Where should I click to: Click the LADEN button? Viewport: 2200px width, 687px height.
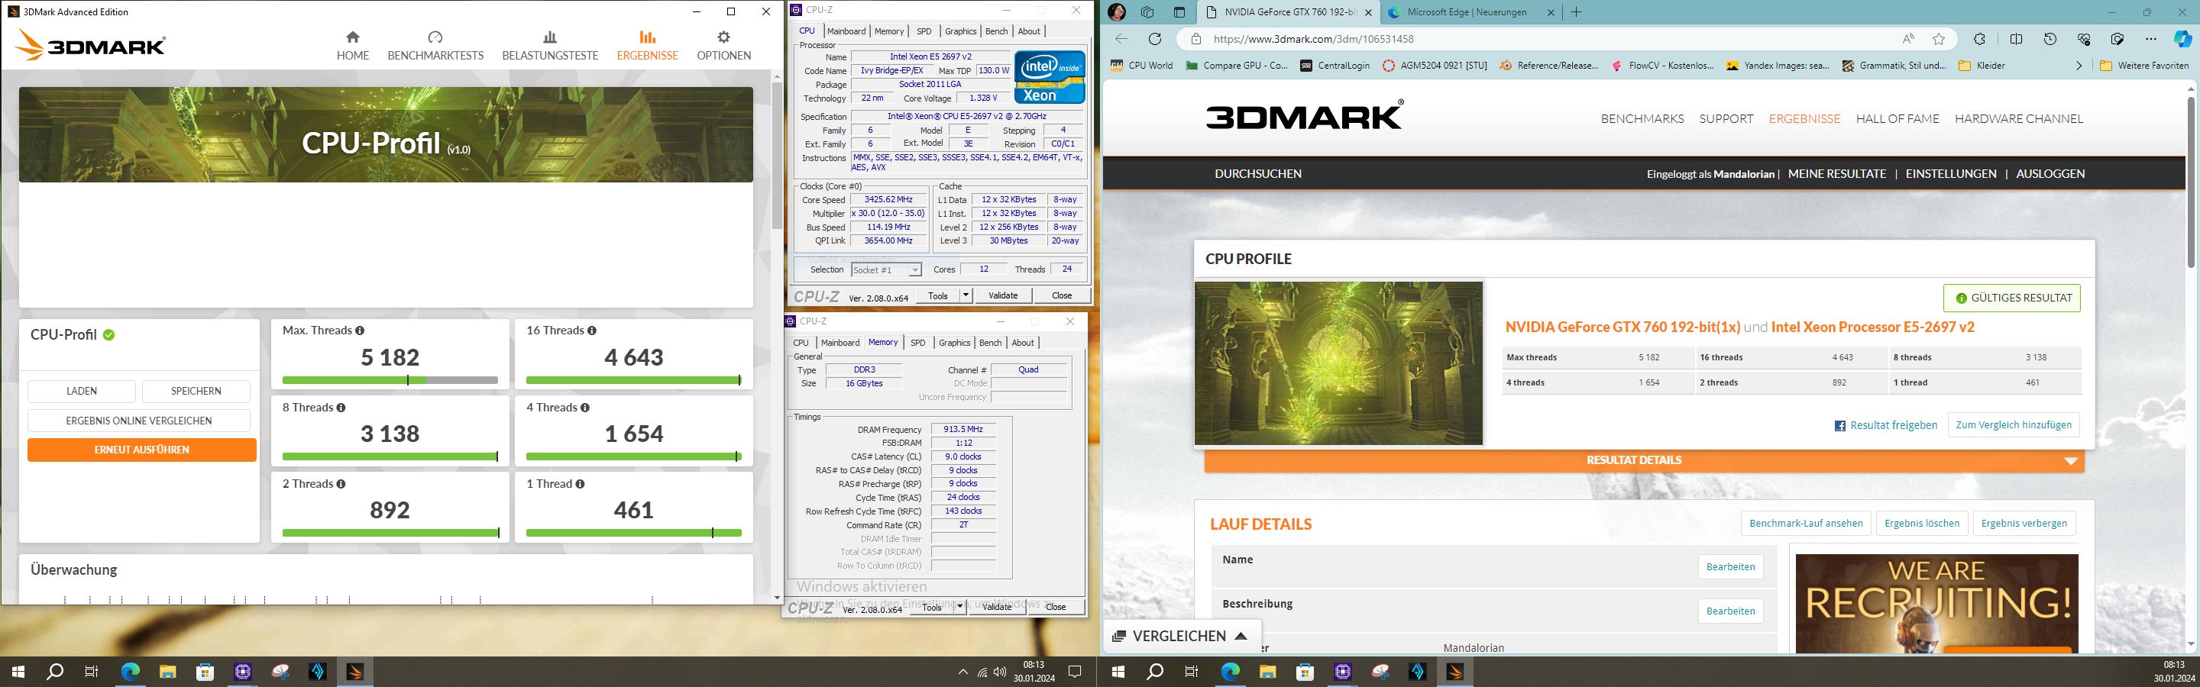click(82, 391)
